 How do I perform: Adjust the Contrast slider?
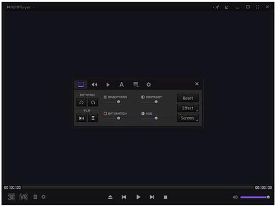tap(156, 102)
